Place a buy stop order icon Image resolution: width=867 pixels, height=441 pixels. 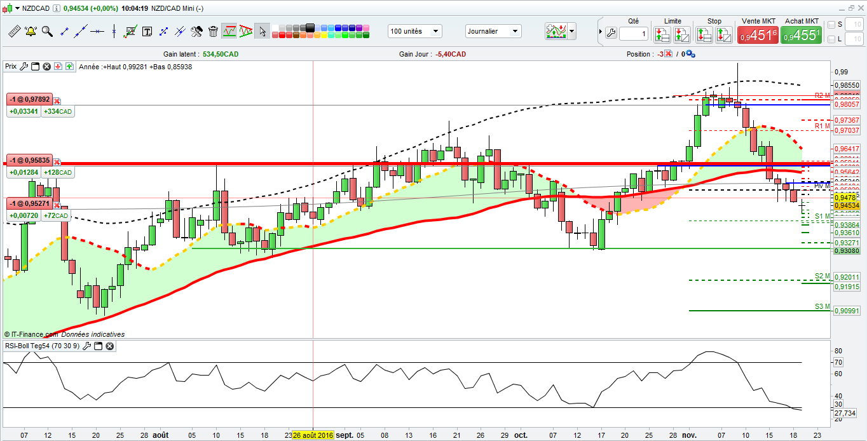point(704,35)
